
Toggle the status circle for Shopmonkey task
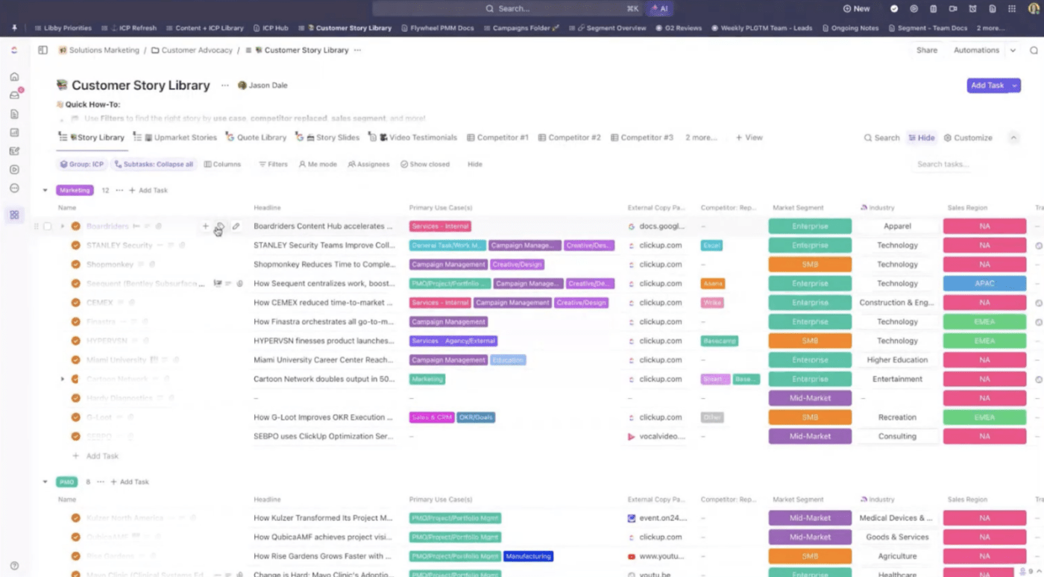click(x=75, y=264)
